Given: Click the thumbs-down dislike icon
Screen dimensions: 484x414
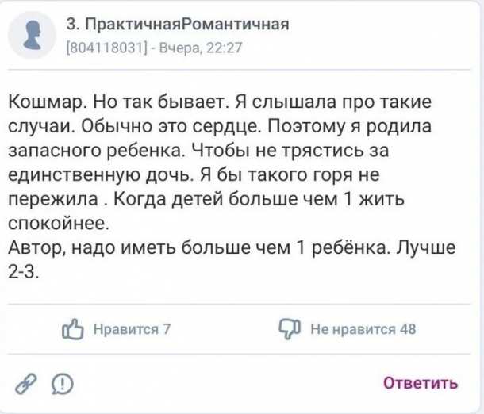Looking at the screenshot, I should (290, 329).
